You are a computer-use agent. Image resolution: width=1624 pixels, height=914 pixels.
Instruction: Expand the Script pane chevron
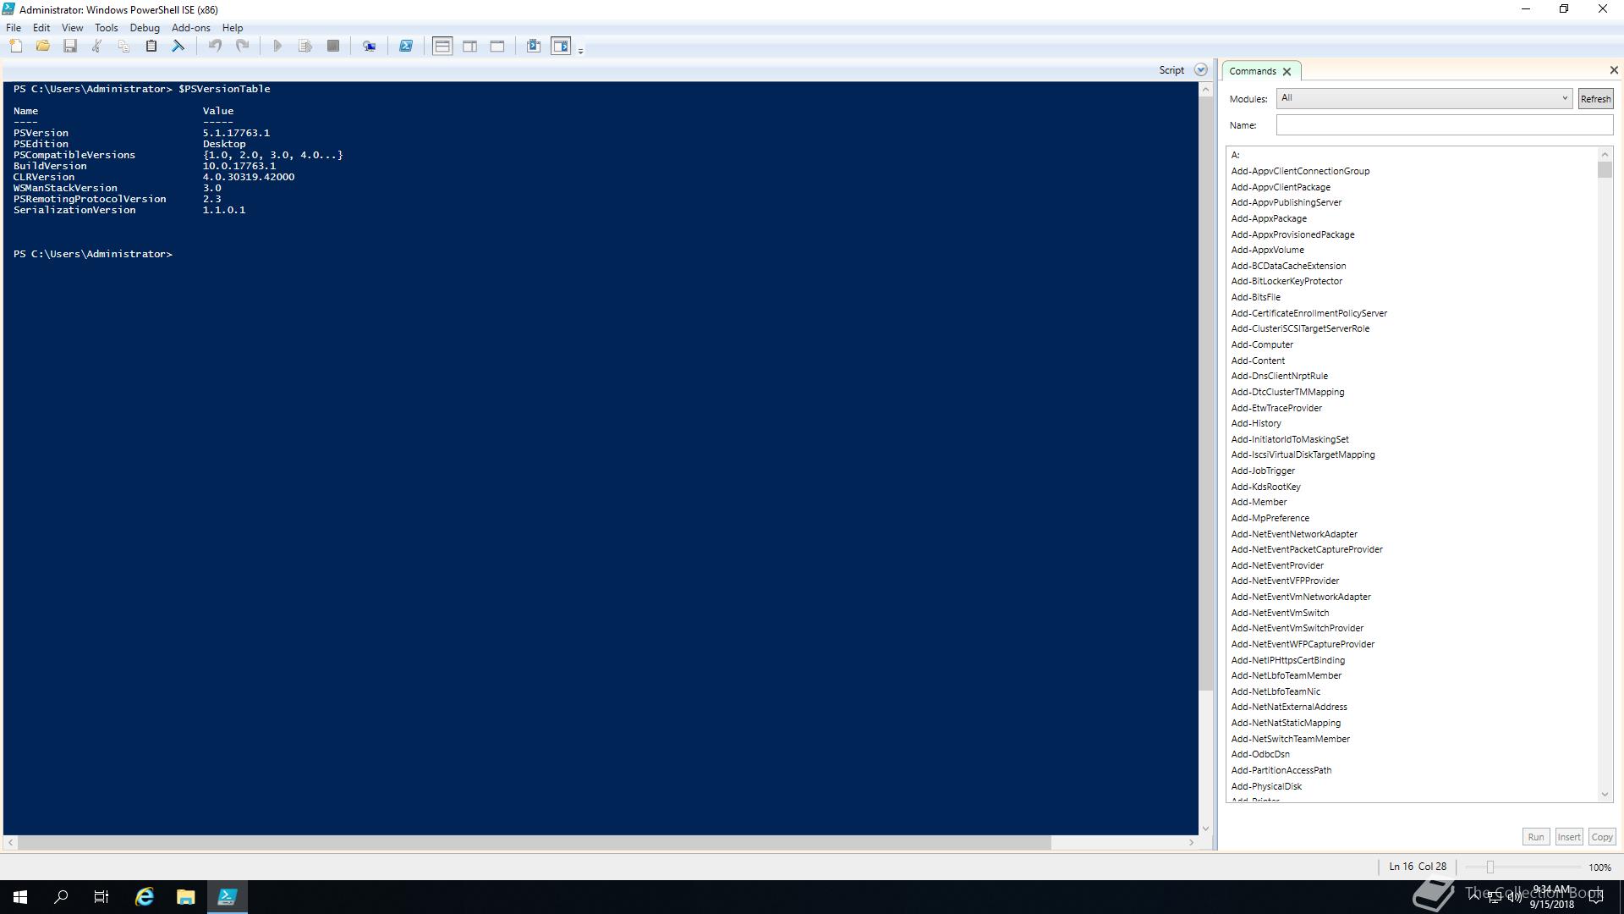point(1200,70)
